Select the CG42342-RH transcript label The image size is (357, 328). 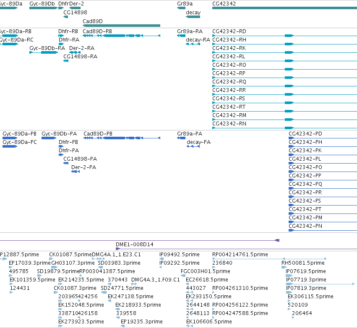click(x=229, y=39)
